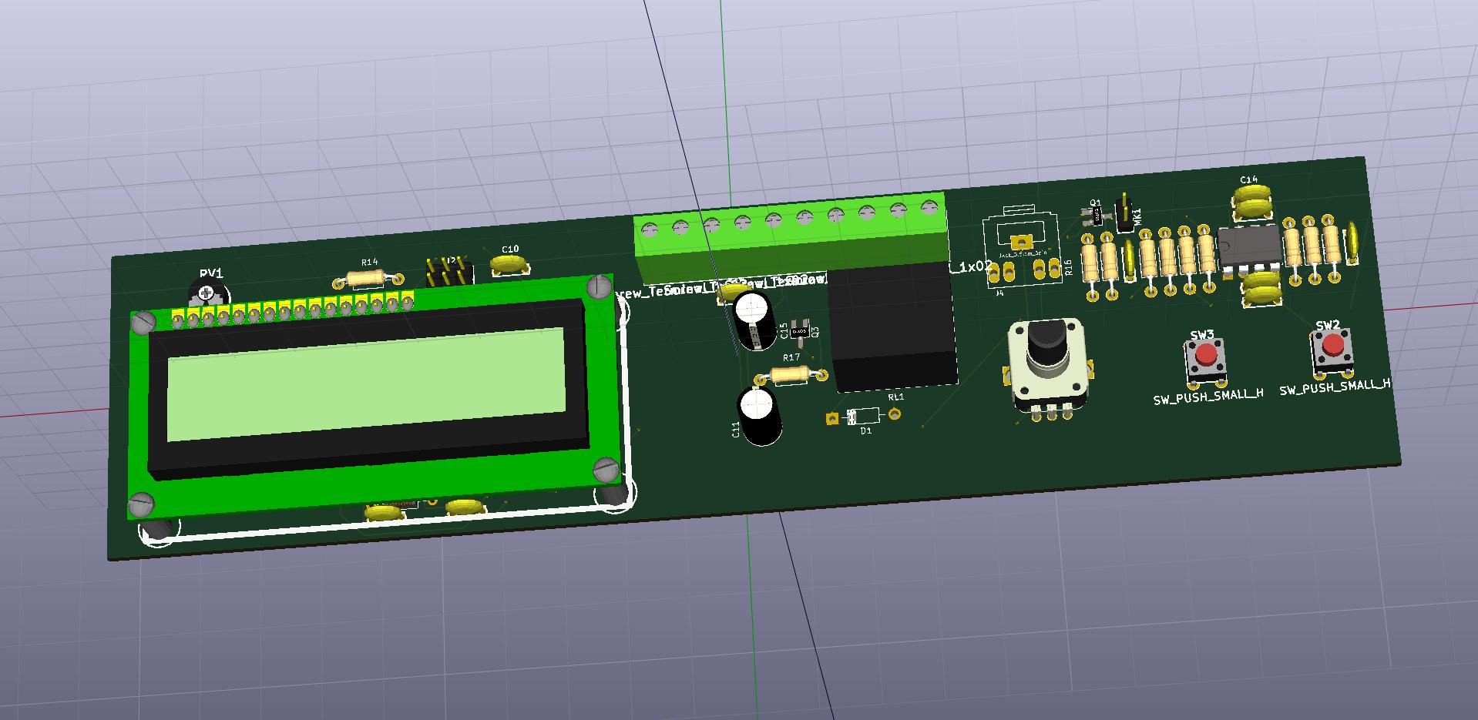Screen dimensions: 1478x720
Task: Click the C11 electrolytic capacitor
Action: (759, 416)
